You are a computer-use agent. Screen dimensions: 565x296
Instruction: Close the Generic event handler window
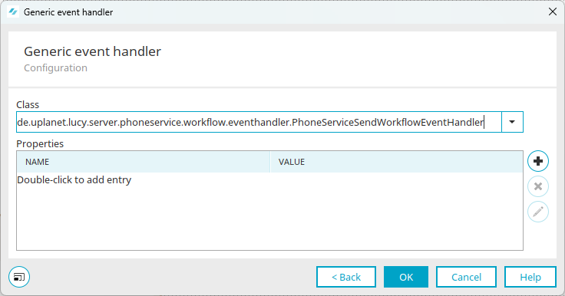[553, 12]
